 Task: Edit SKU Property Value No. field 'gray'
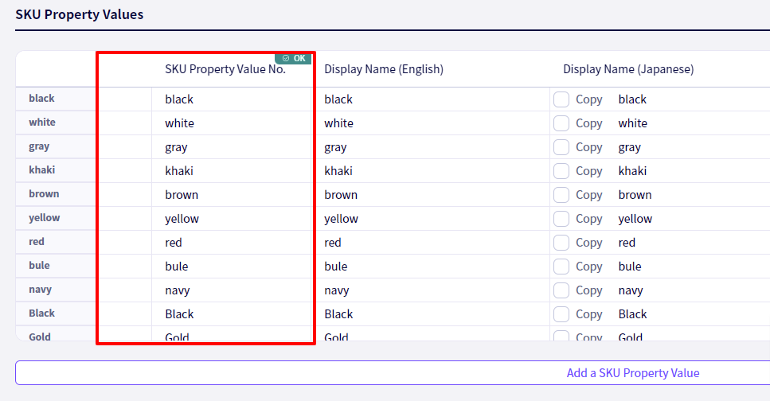pyautogui.click(x=232, y=147)
